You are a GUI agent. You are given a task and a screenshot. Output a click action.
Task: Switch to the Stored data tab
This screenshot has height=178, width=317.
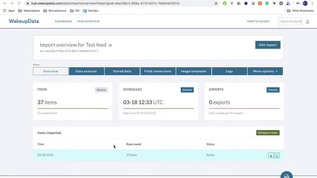(x=122, y=71)
